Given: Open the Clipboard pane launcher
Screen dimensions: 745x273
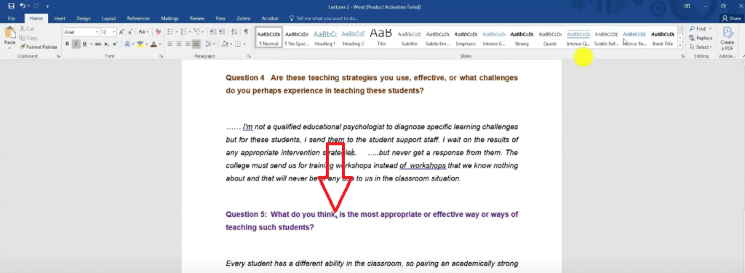Looking at the screenshot, I should tap(58, 56).
